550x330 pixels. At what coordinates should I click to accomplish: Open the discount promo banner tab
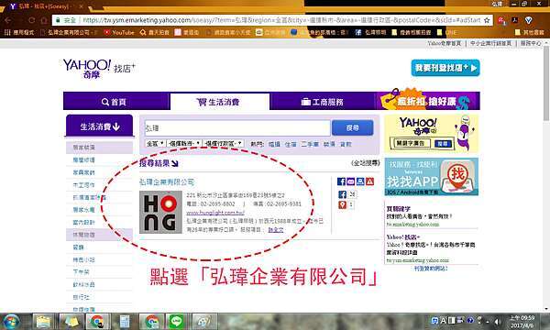tap(428, 101)
